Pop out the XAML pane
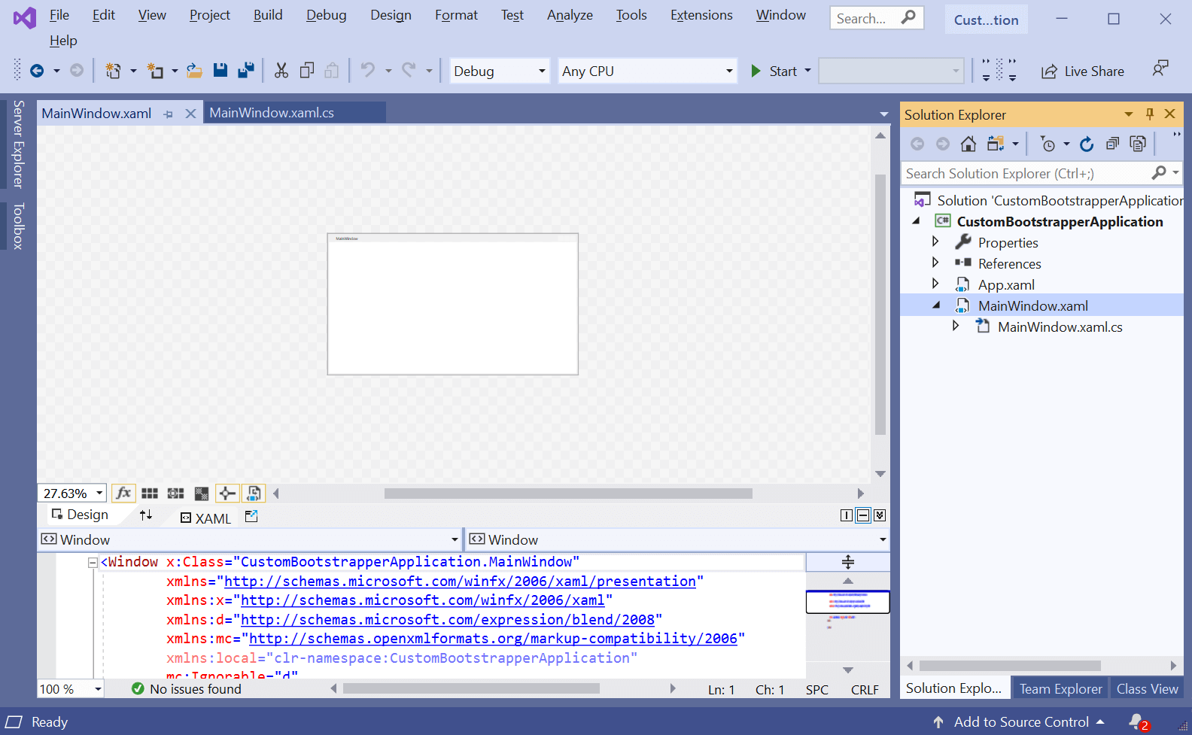The width and height of the screenshot is (1192, 735). click(x=251, y=516)
